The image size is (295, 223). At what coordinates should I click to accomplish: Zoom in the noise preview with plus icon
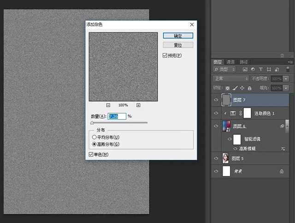pyautogui.click(x=138, y=105)
